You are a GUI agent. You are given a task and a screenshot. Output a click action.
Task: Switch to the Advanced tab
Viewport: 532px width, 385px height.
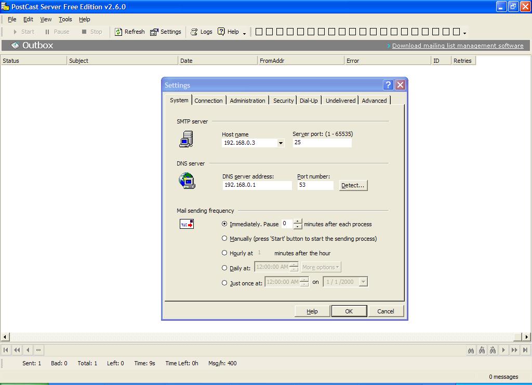[x=374, y=101]
